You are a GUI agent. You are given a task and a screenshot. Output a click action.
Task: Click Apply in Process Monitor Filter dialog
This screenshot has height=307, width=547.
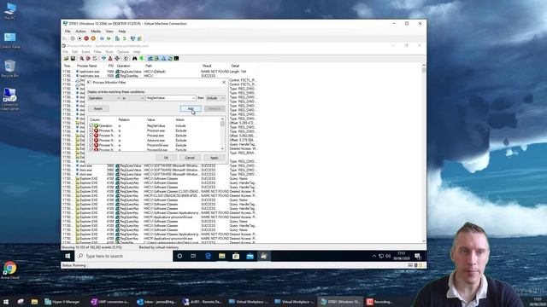pyautogui.click(x=215, y=158)
